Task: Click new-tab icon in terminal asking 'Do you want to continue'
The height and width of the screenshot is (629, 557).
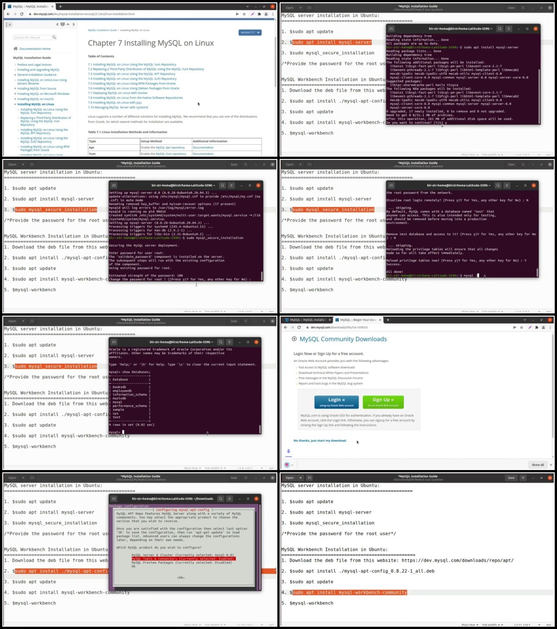Action: coord(391,28)
